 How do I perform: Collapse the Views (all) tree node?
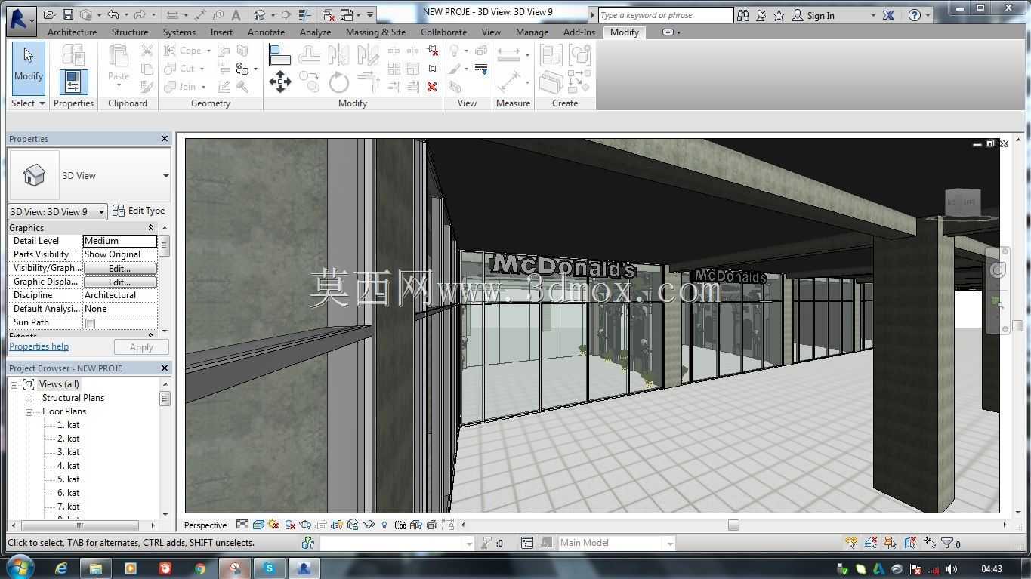click(x=14, y=385)
